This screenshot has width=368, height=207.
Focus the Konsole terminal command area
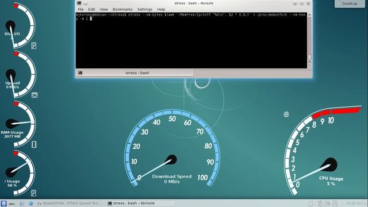point(191,40)
